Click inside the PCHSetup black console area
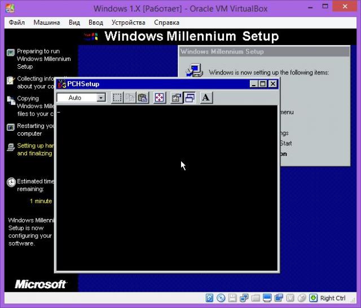Screen dimensions: 361x308 167,188
